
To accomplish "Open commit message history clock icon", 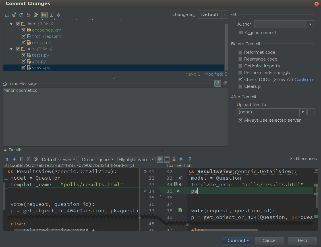I will (225, 83).
